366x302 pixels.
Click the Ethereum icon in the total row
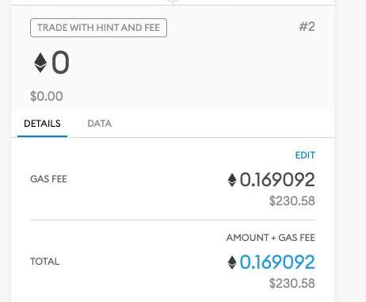[x=232, y=262]
